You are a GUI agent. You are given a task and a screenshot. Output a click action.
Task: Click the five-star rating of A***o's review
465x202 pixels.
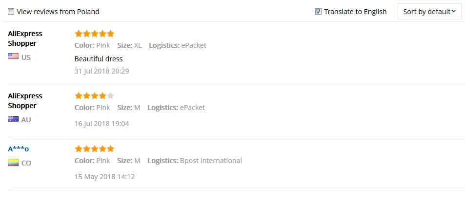coord(94,149)
